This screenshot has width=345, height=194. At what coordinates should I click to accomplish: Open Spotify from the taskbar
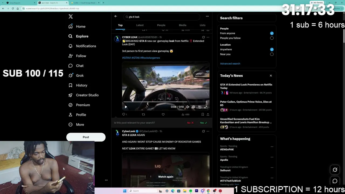pyautogui.click(x=191, y=191)
